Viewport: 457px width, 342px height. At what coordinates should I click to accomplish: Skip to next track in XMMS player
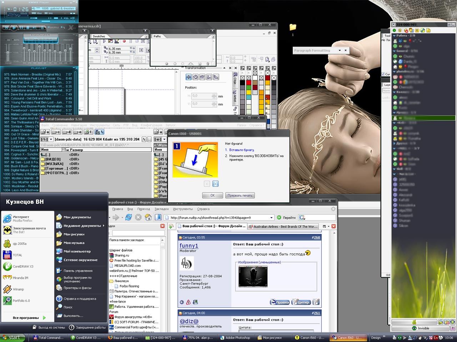click(34, 27)
